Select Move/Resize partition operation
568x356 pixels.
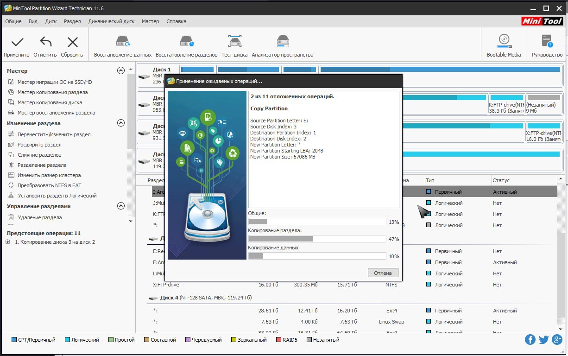pyautogui.click(x=49, y=134)
